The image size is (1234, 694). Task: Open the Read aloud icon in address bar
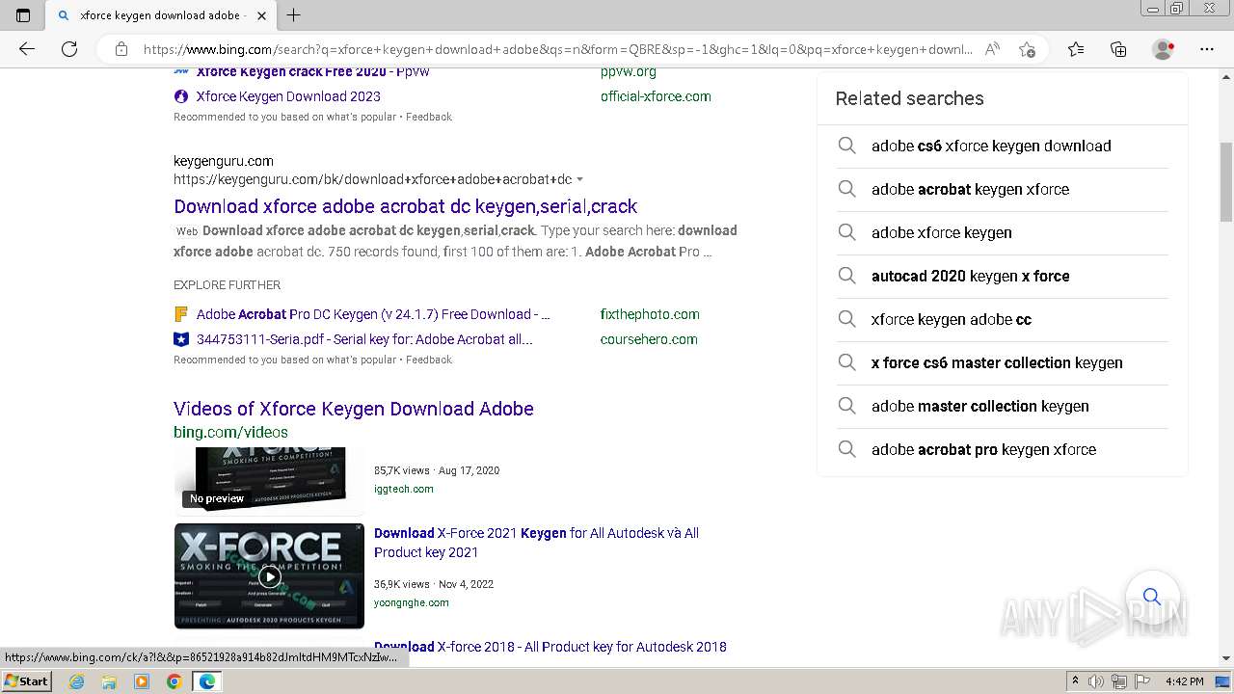click(x=992, y=49)
